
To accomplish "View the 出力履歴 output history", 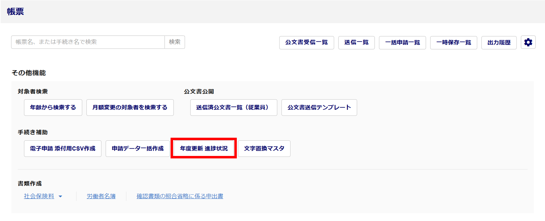I will [x=499, y=42].
